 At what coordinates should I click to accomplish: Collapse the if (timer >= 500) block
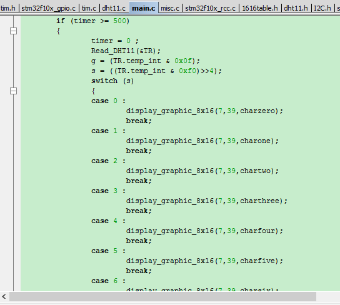pyautogui.click(x=14, y=31)
